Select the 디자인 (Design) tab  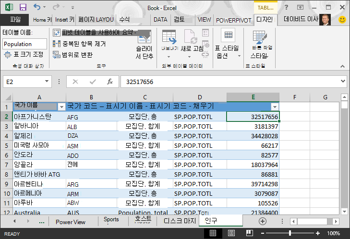[265, 20]
